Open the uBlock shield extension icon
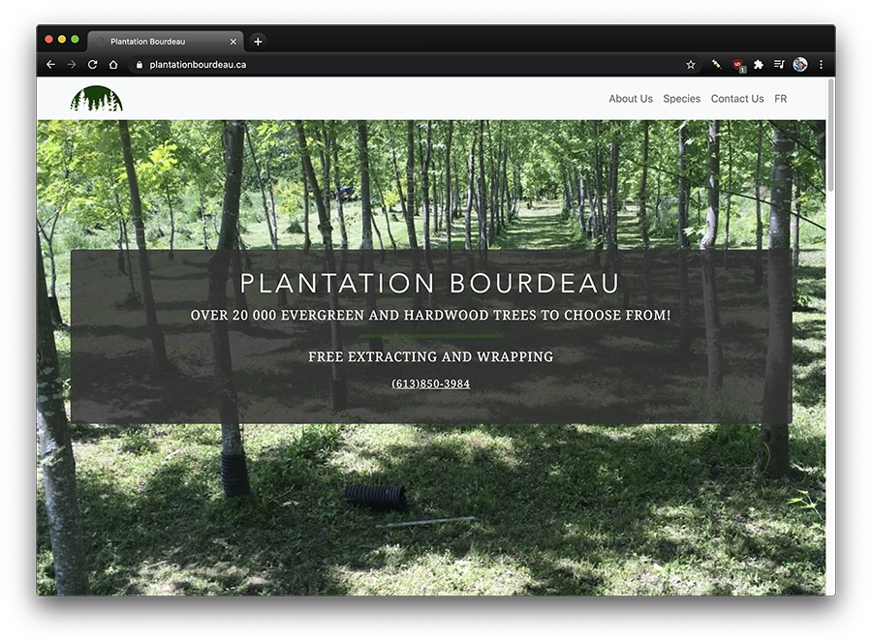872x644 pixels. pyautogui.click(x=738, y=65)
